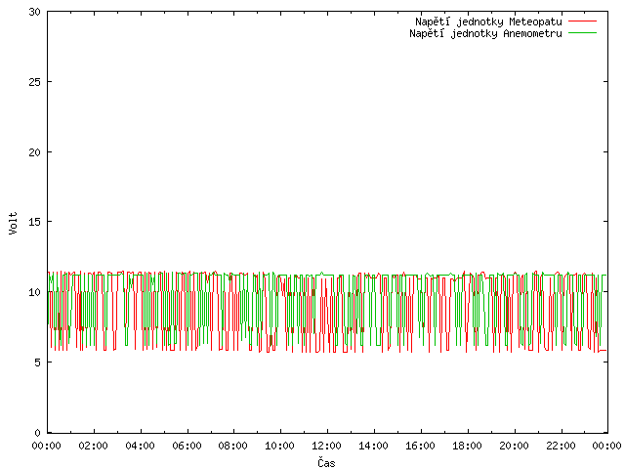625x469 pixels.
Task: Click the y-axis value 10
Action: 35,292
